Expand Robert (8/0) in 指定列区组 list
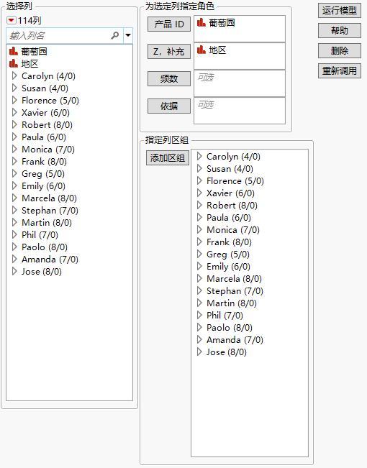Image resolution: width=367 pixels, height=468 pixels. 199,206
